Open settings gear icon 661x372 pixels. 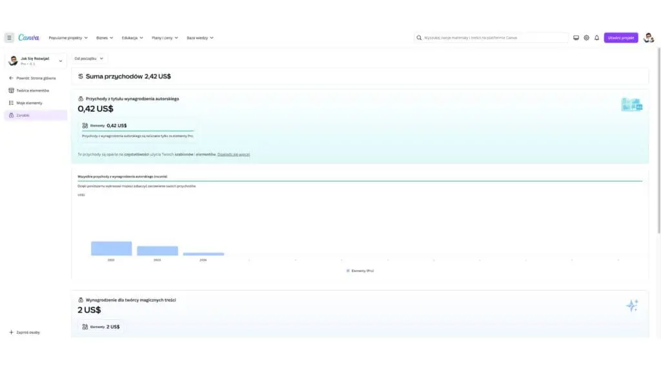[586, 37]
